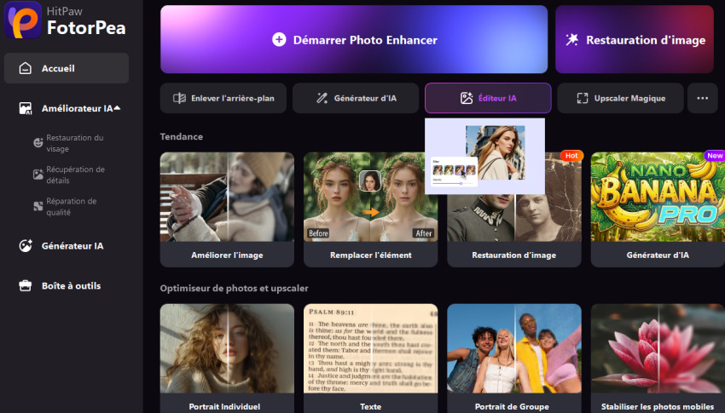Open Améliorer l'image card
Screen dimensions: 725x413
pos(227,209)
